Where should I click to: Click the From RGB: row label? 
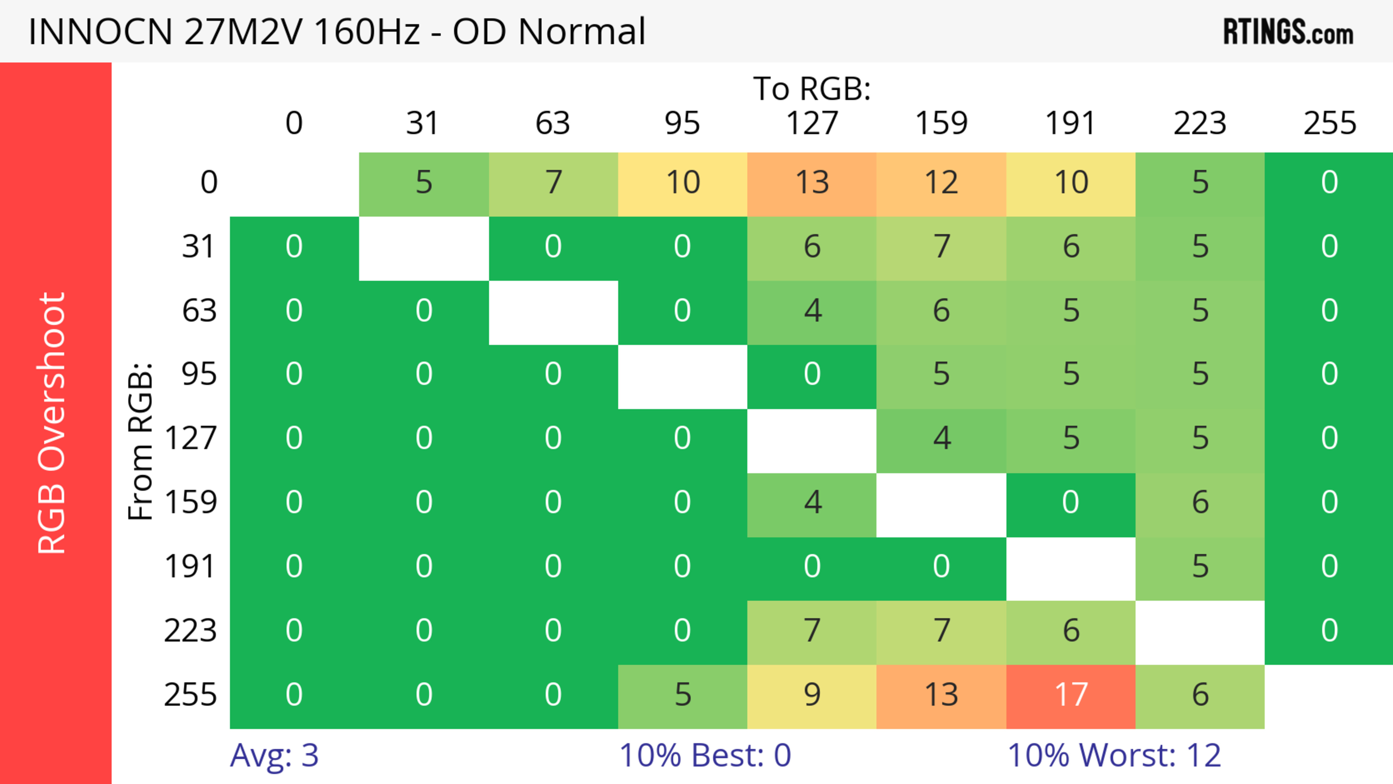[141, 441]
